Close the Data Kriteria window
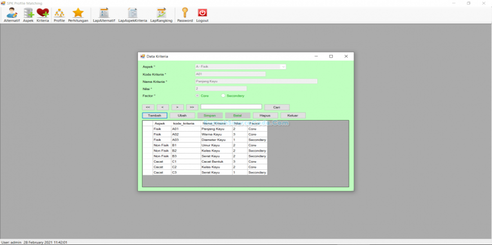Screen dimensions: 492x245 (346, 56)
